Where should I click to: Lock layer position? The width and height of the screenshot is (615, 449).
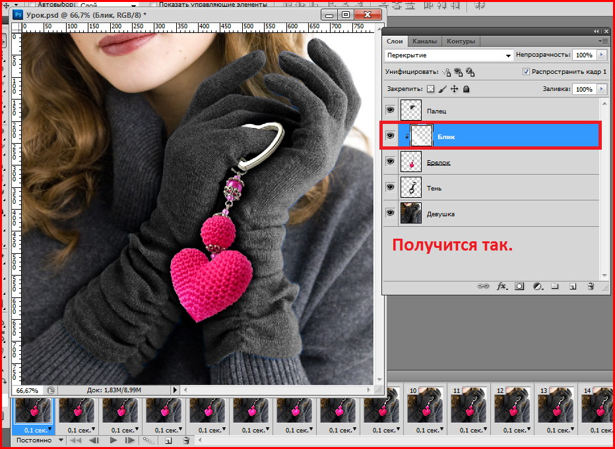(454, 89)
